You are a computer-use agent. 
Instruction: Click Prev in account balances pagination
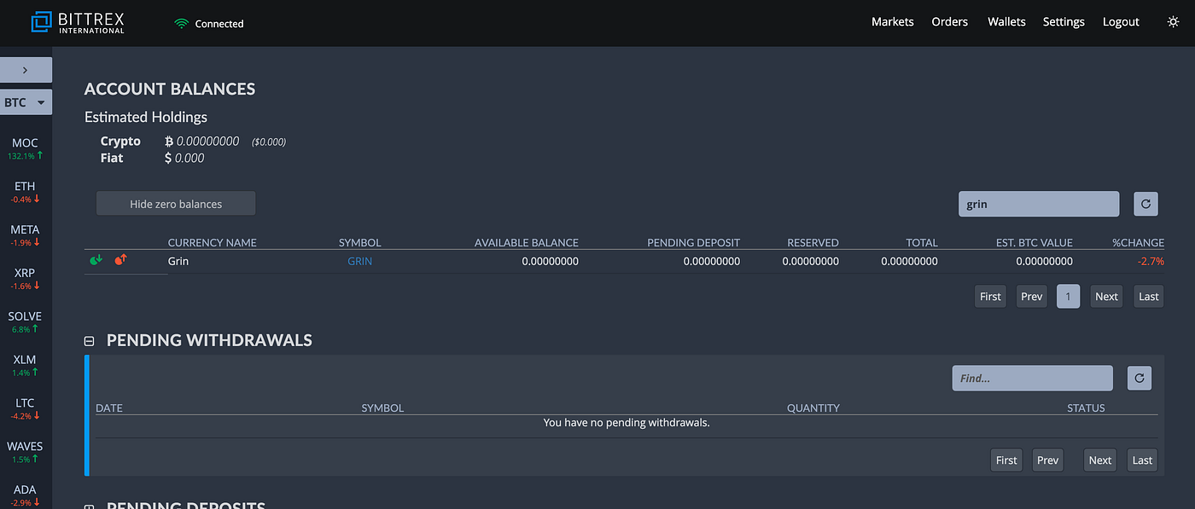coord(1032,296)
